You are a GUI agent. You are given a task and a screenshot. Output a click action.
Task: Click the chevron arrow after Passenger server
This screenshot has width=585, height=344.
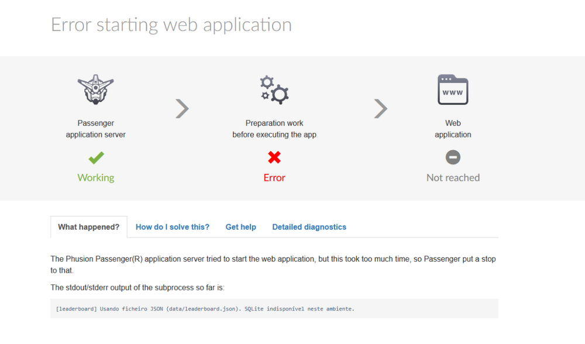coord(183,108)
